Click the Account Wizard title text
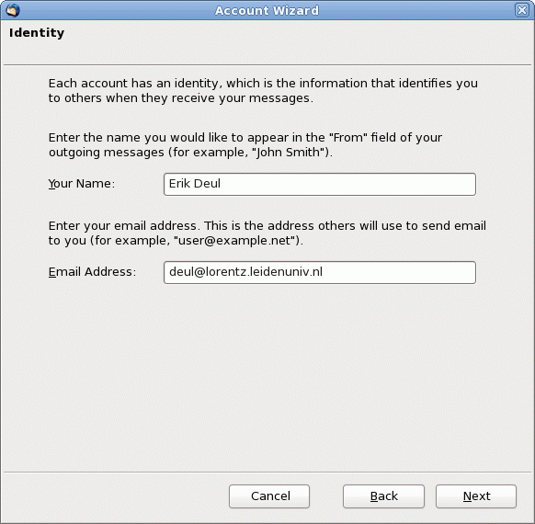Image resolution: width=535 pixels, height=524 pixels. 267,10
